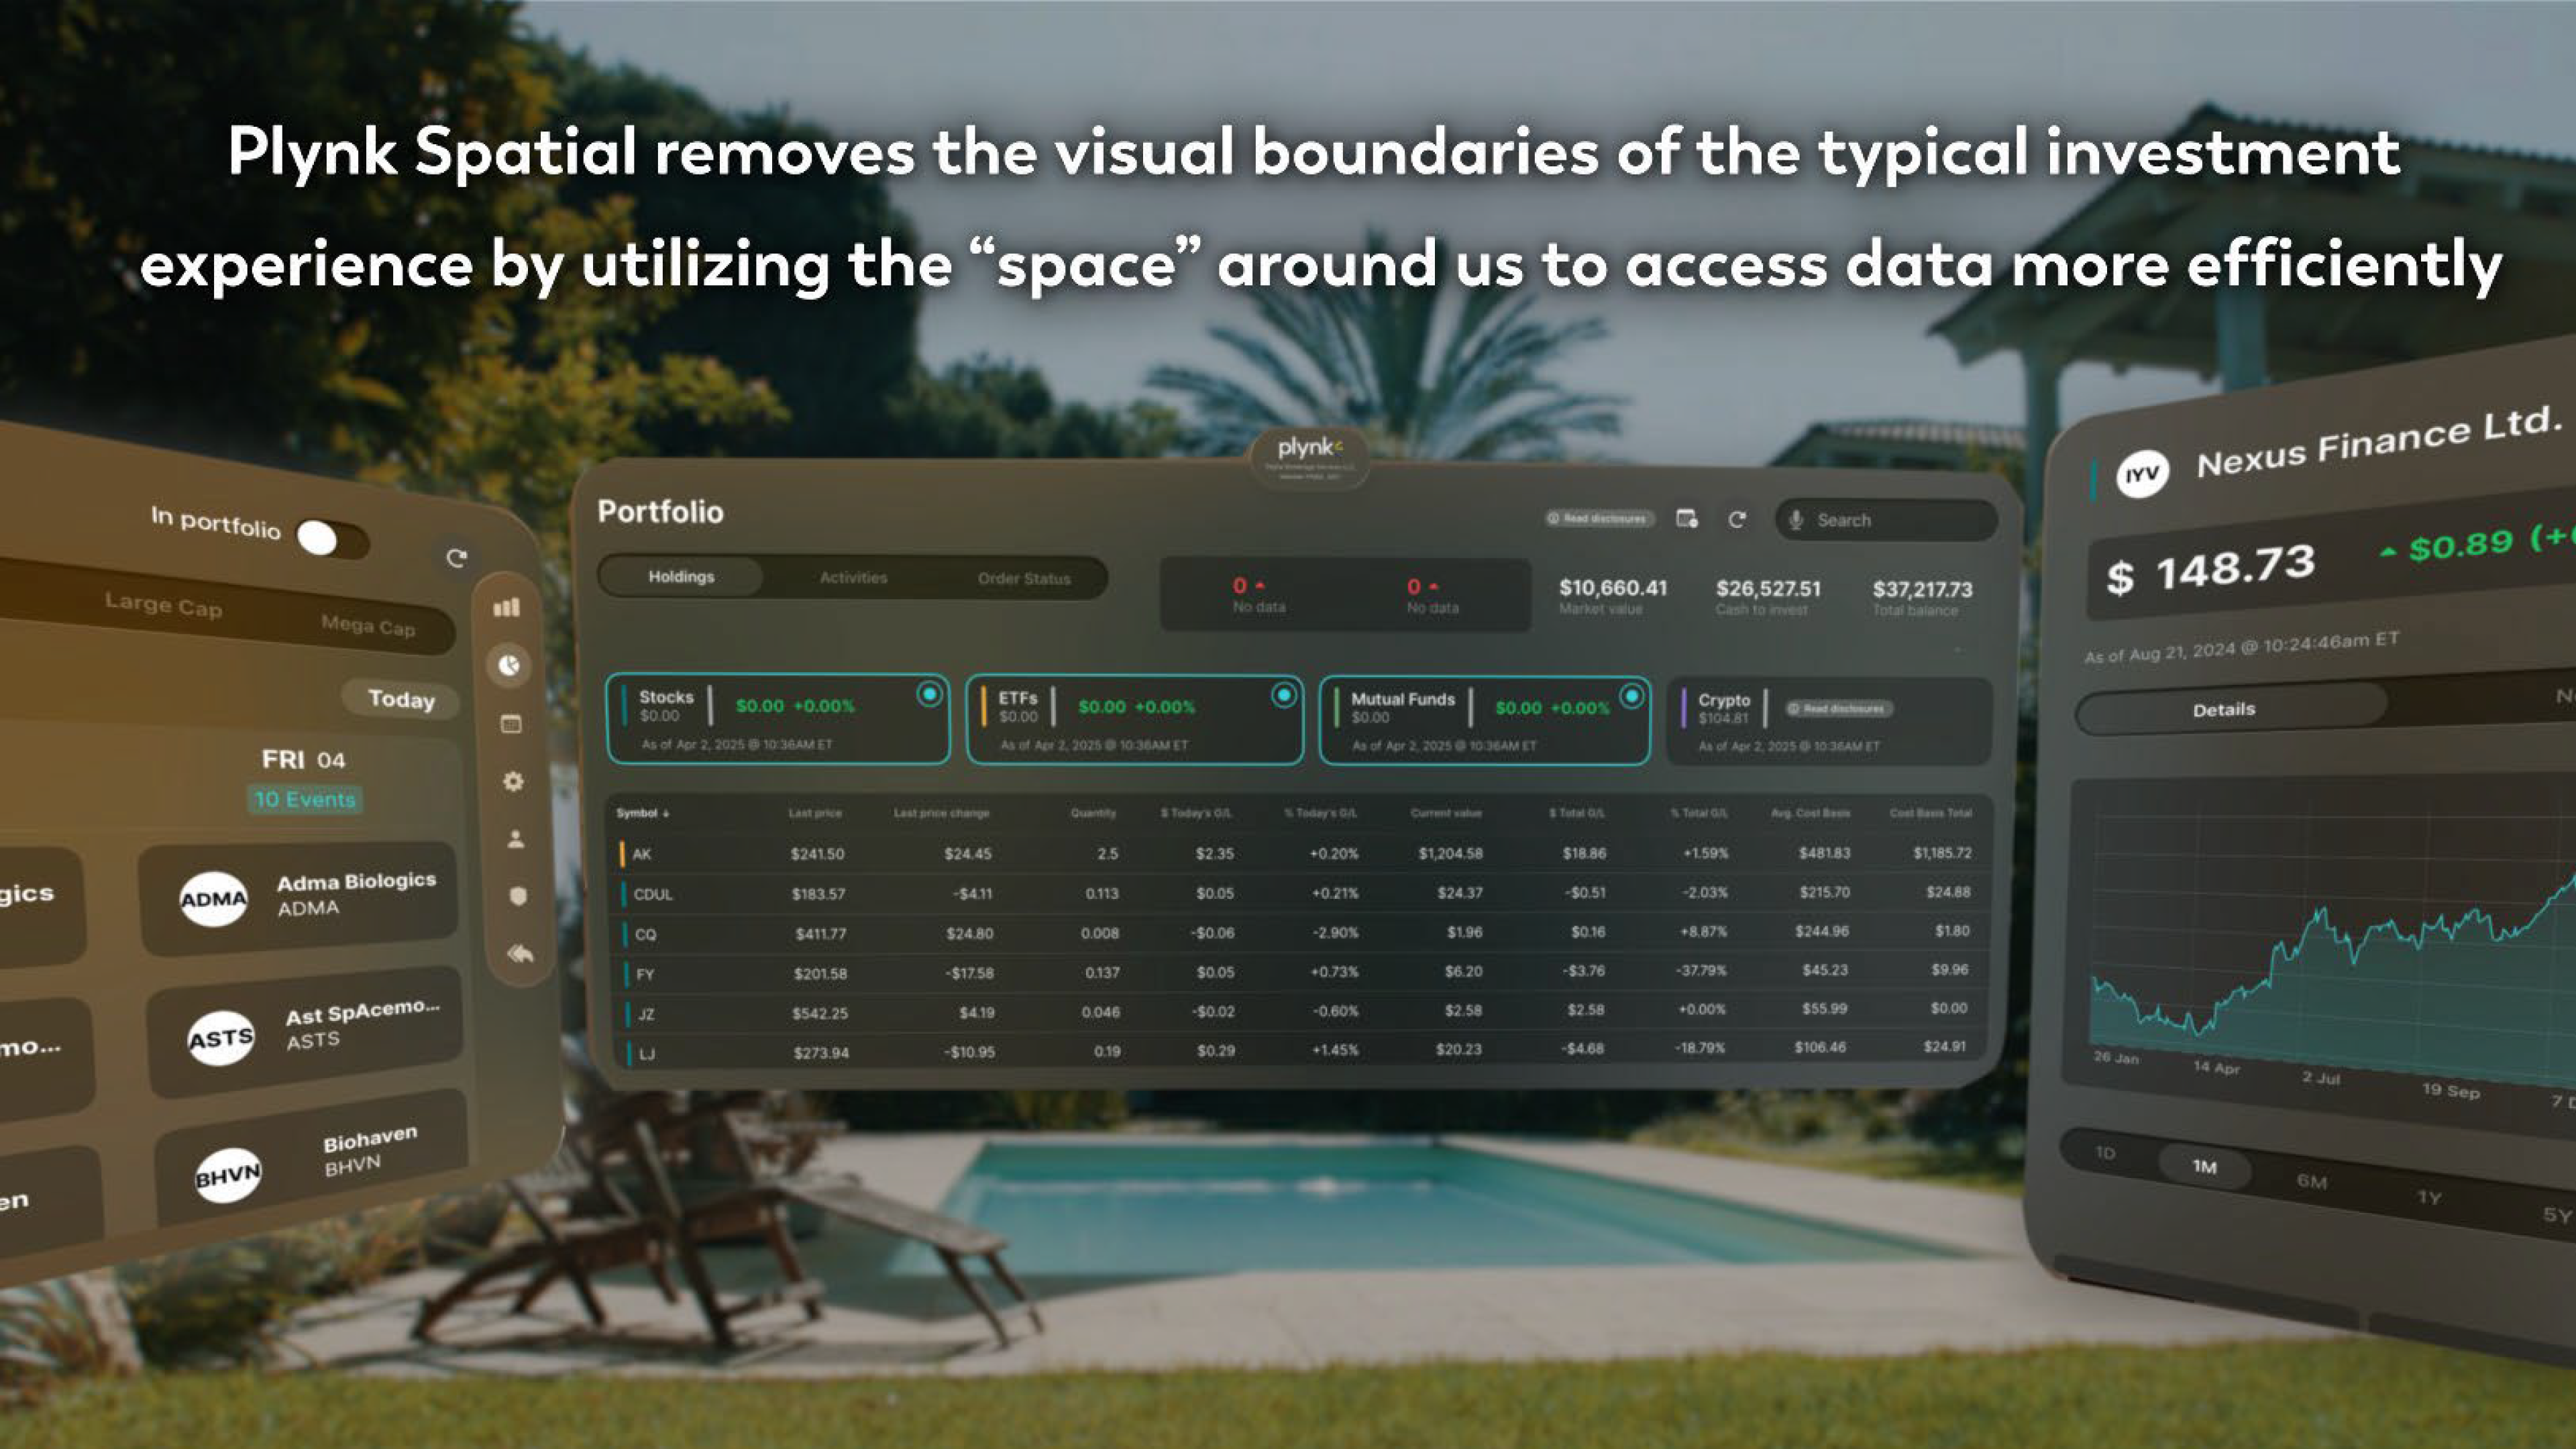The width and height of the screenshot is (2576, 1449).
Task: Open bar chart icon in sidebar
Action: pyautogui.click(x=508, y=607)
